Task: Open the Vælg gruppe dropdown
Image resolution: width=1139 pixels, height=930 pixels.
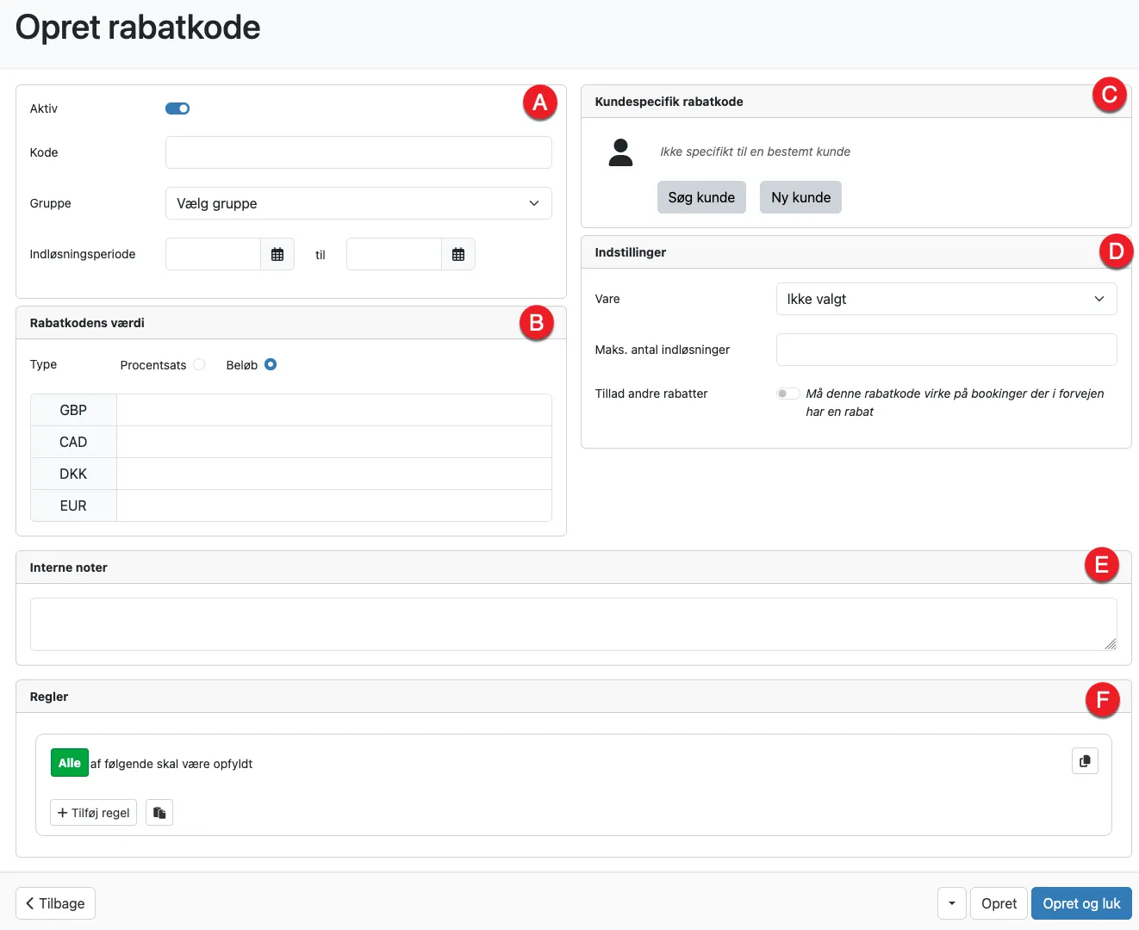Action: tap(358, 203)
